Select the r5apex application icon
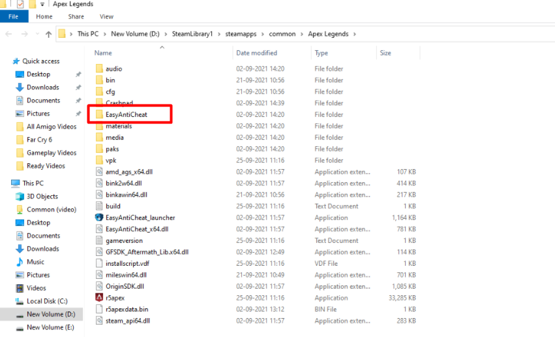555x337 pixels. pyautogui.click(x=100, y=298)
